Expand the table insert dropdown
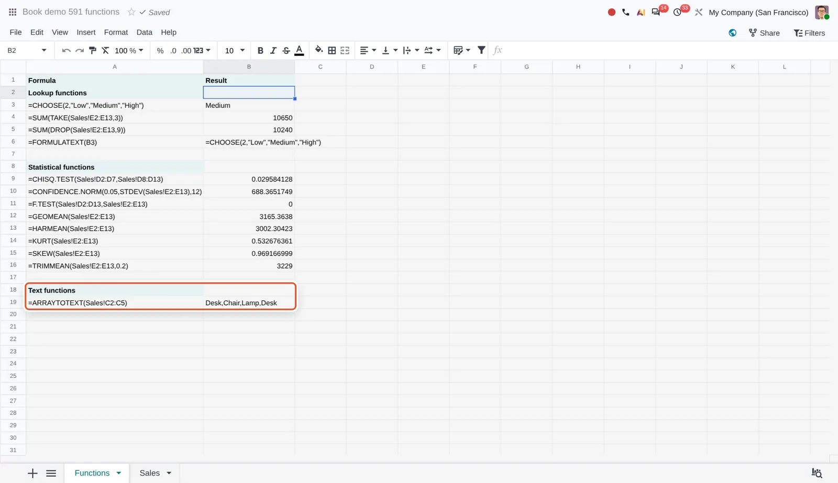Image resolution: width=838 pixels, height=483 pixels. [461, 50]
